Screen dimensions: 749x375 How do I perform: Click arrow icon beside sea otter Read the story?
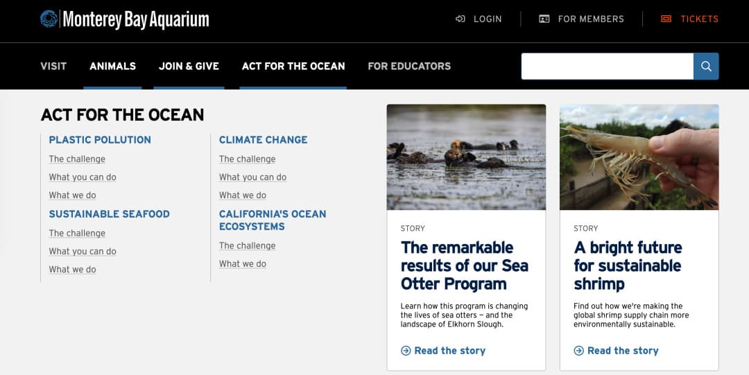[x=406, y=351]
